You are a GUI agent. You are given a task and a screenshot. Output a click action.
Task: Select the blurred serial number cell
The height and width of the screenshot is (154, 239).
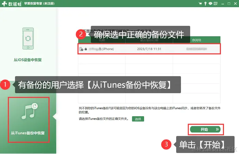pyautogui.click(x=196, y=49)
